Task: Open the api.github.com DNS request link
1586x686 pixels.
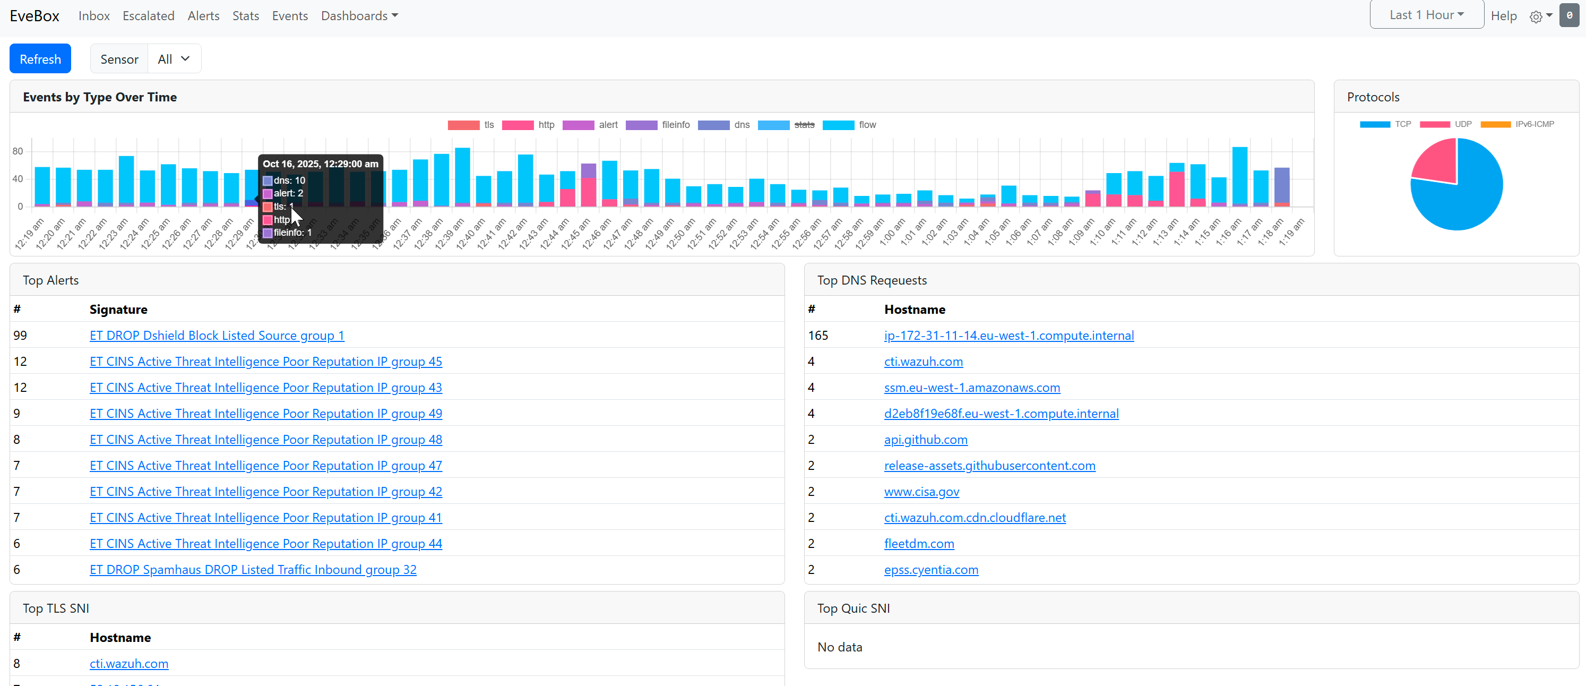Action: (x=925, y=439)
